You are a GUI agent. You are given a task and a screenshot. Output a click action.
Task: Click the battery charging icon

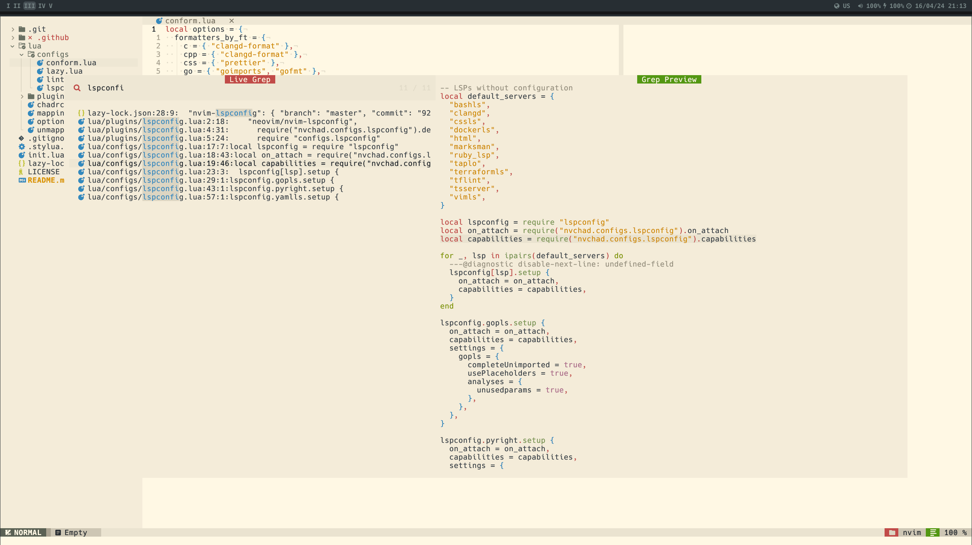point(885,6)
